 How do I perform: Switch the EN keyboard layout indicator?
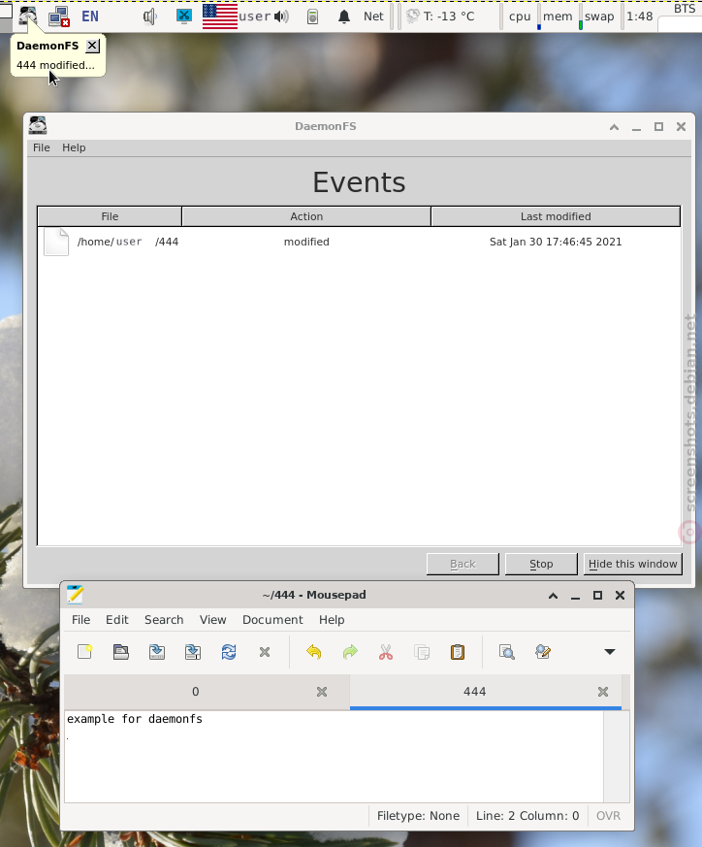(x=90, y=16)
